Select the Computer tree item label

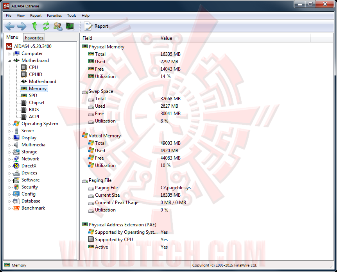(x=32, y=53)
